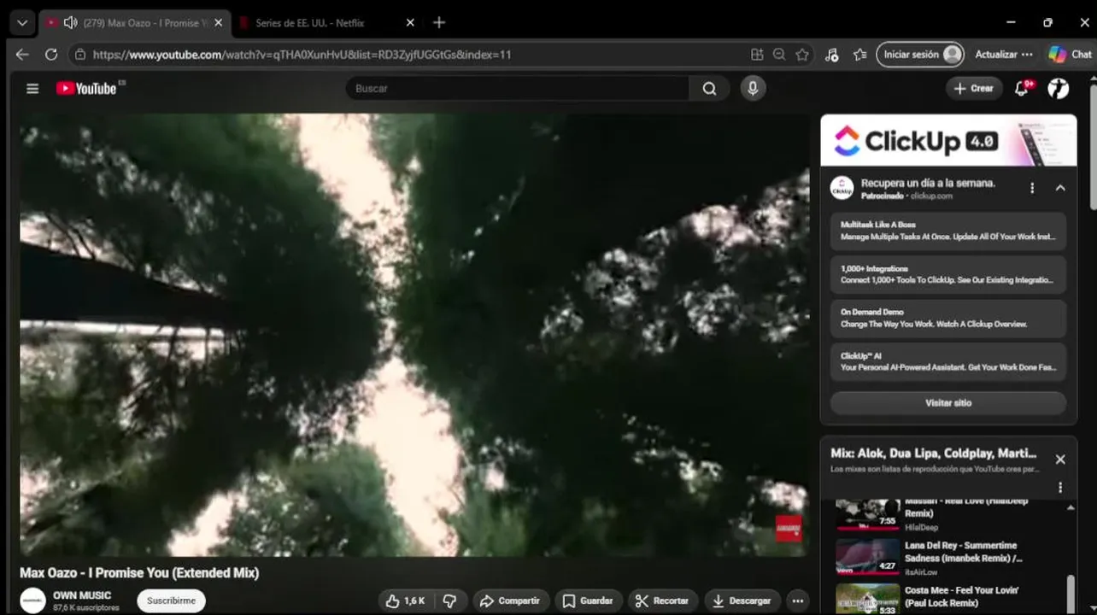Click the red channel watermark in video
This screenshot has height=615, width=1097.
[788, 528]
